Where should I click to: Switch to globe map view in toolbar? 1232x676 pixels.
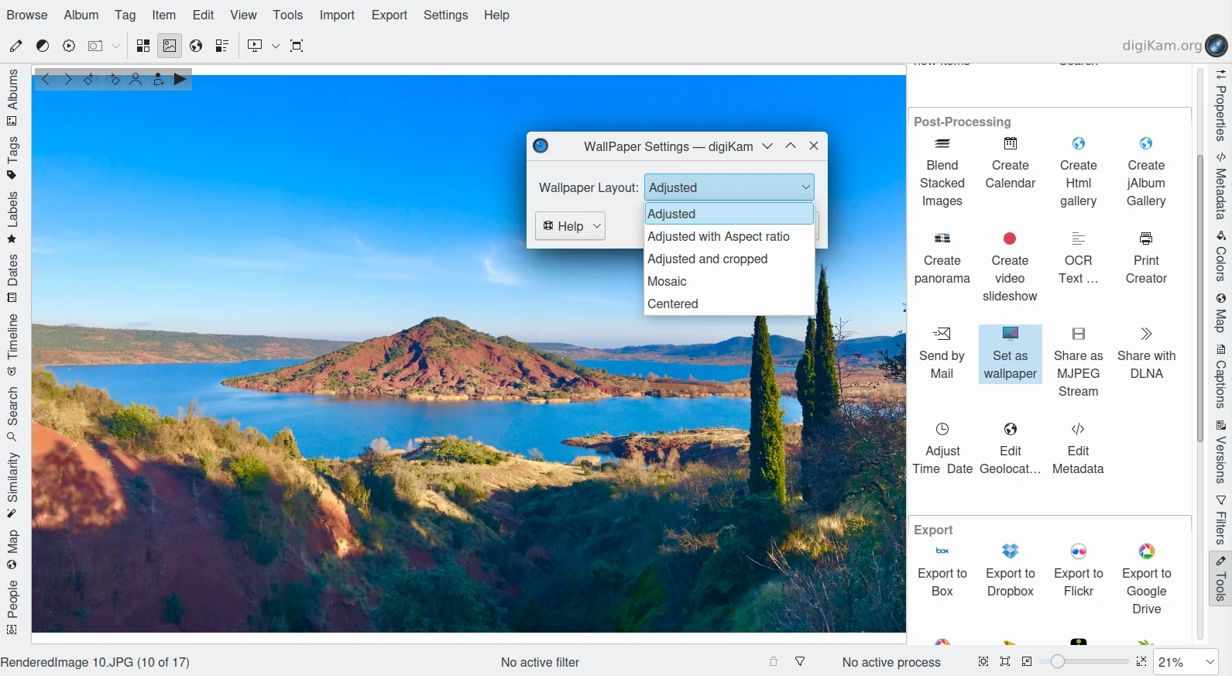tap(196, 46)
